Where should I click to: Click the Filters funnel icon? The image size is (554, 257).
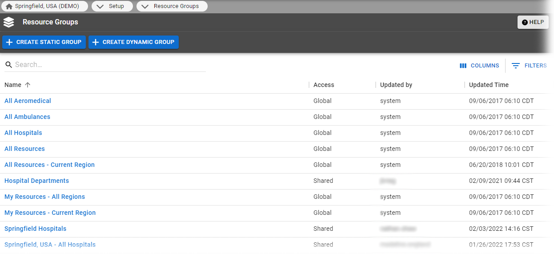click(516, 65)
